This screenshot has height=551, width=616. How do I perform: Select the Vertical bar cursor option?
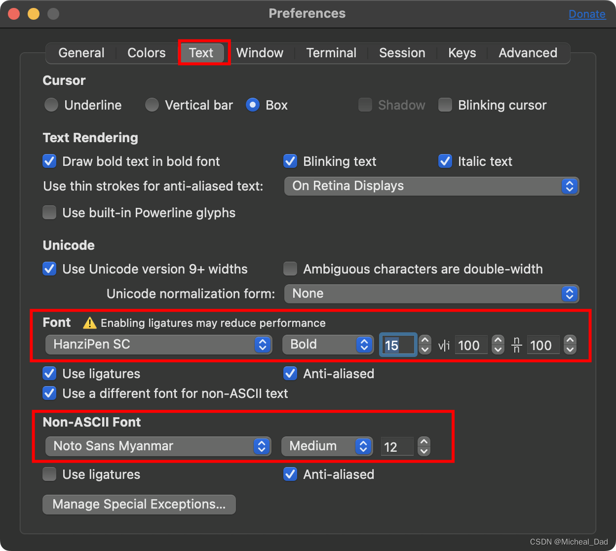[152, 105]
